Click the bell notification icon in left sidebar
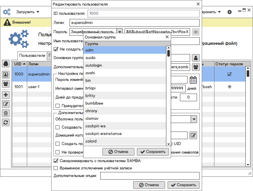This screenshot has width=253, height=191. 6,64
